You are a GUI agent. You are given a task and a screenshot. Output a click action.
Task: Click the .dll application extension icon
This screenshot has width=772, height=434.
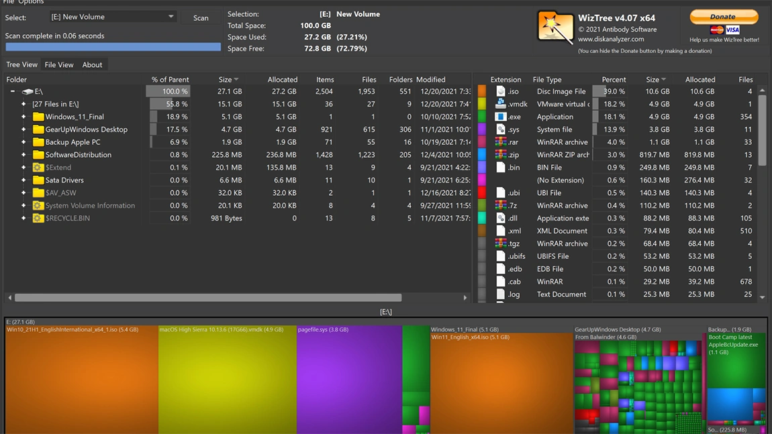[501, 218]
